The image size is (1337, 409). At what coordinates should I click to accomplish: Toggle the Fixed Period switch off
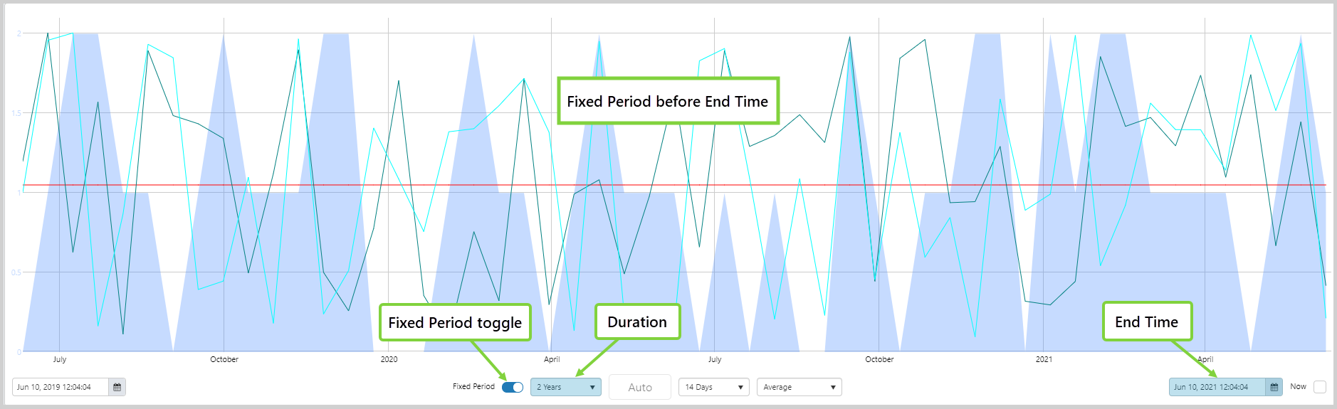513,387
